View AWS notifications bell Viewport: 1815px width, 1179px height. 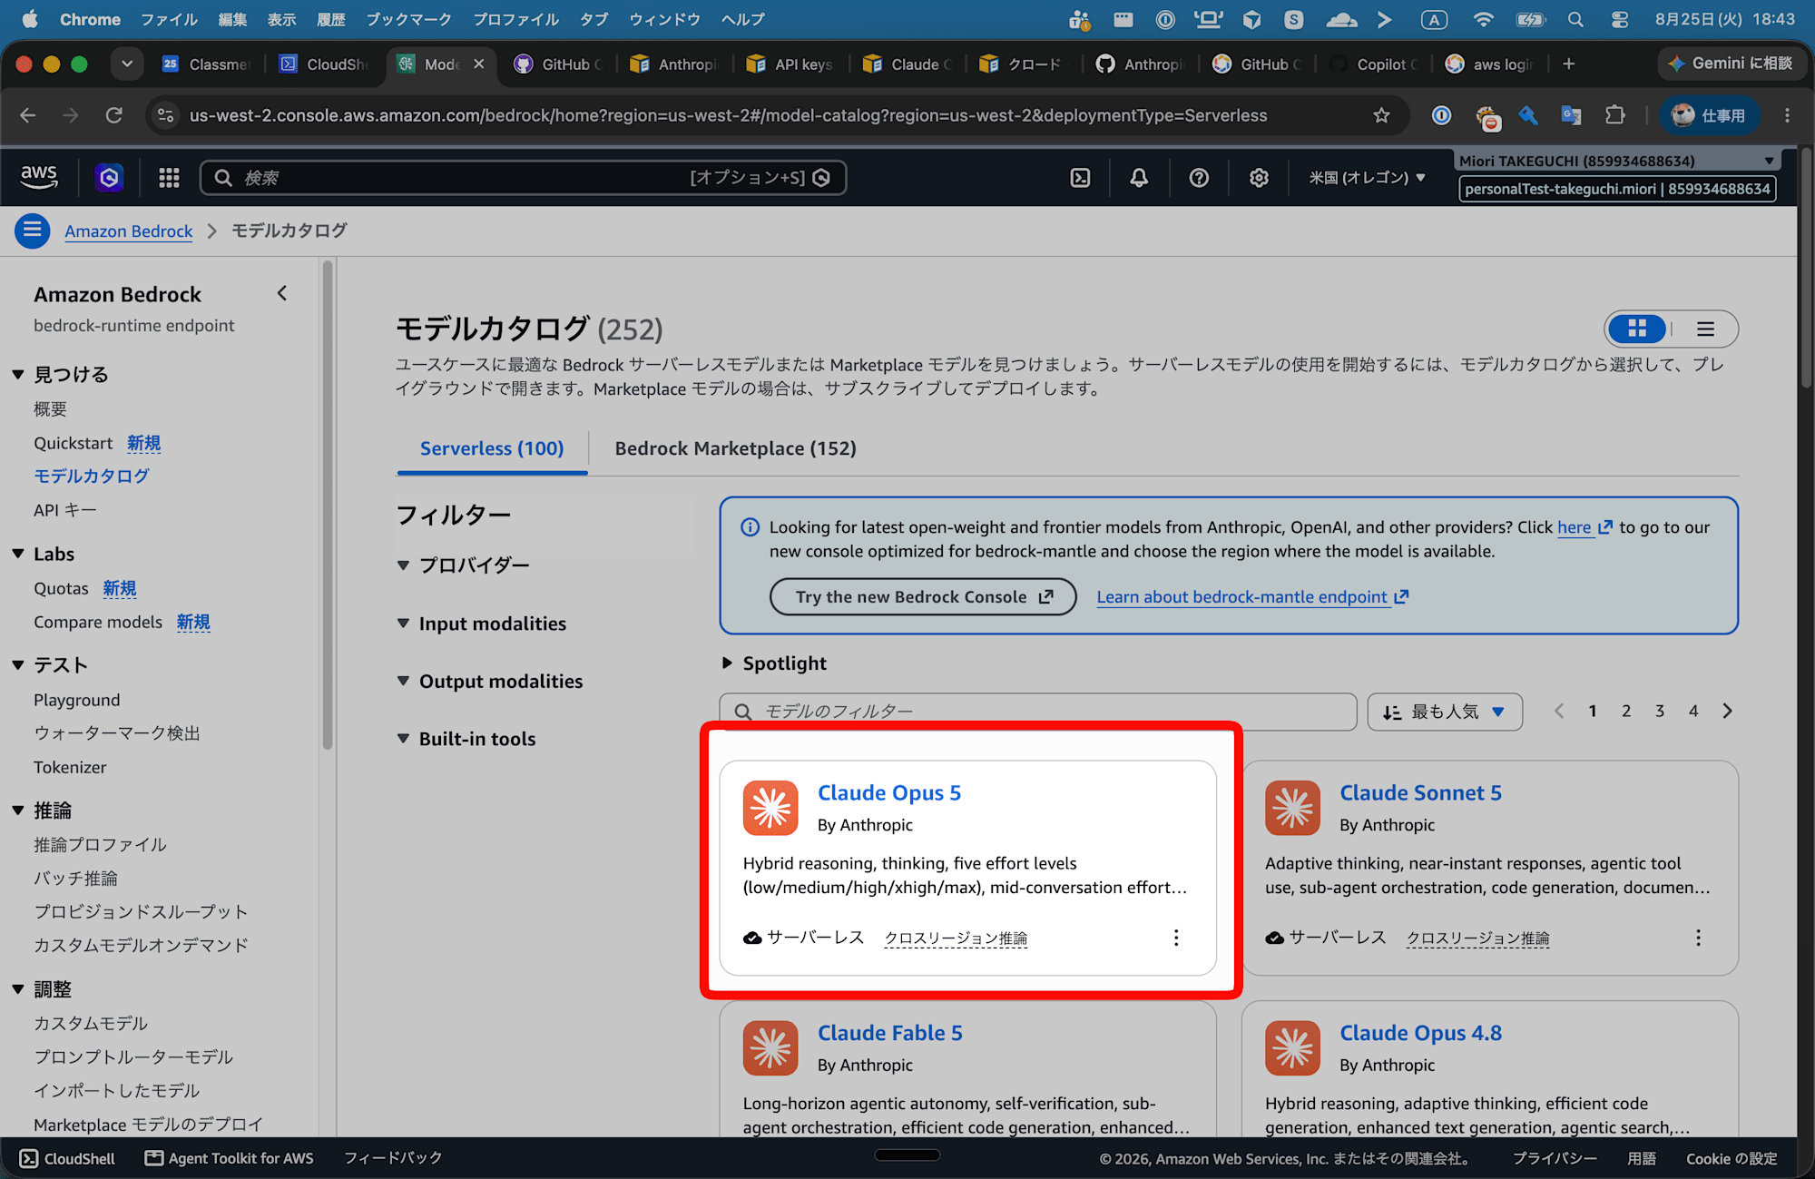[x=1139, y=178]
